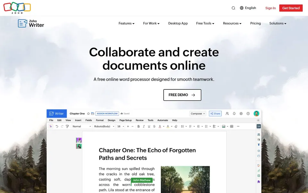Click the forest path image in document

(185, 179)
